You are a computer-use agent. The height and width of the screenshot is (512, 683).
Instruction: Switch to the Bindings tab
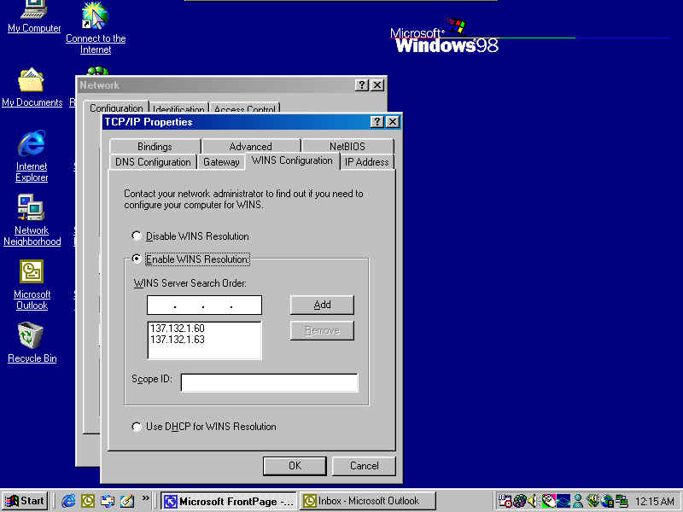pos(155,146)
